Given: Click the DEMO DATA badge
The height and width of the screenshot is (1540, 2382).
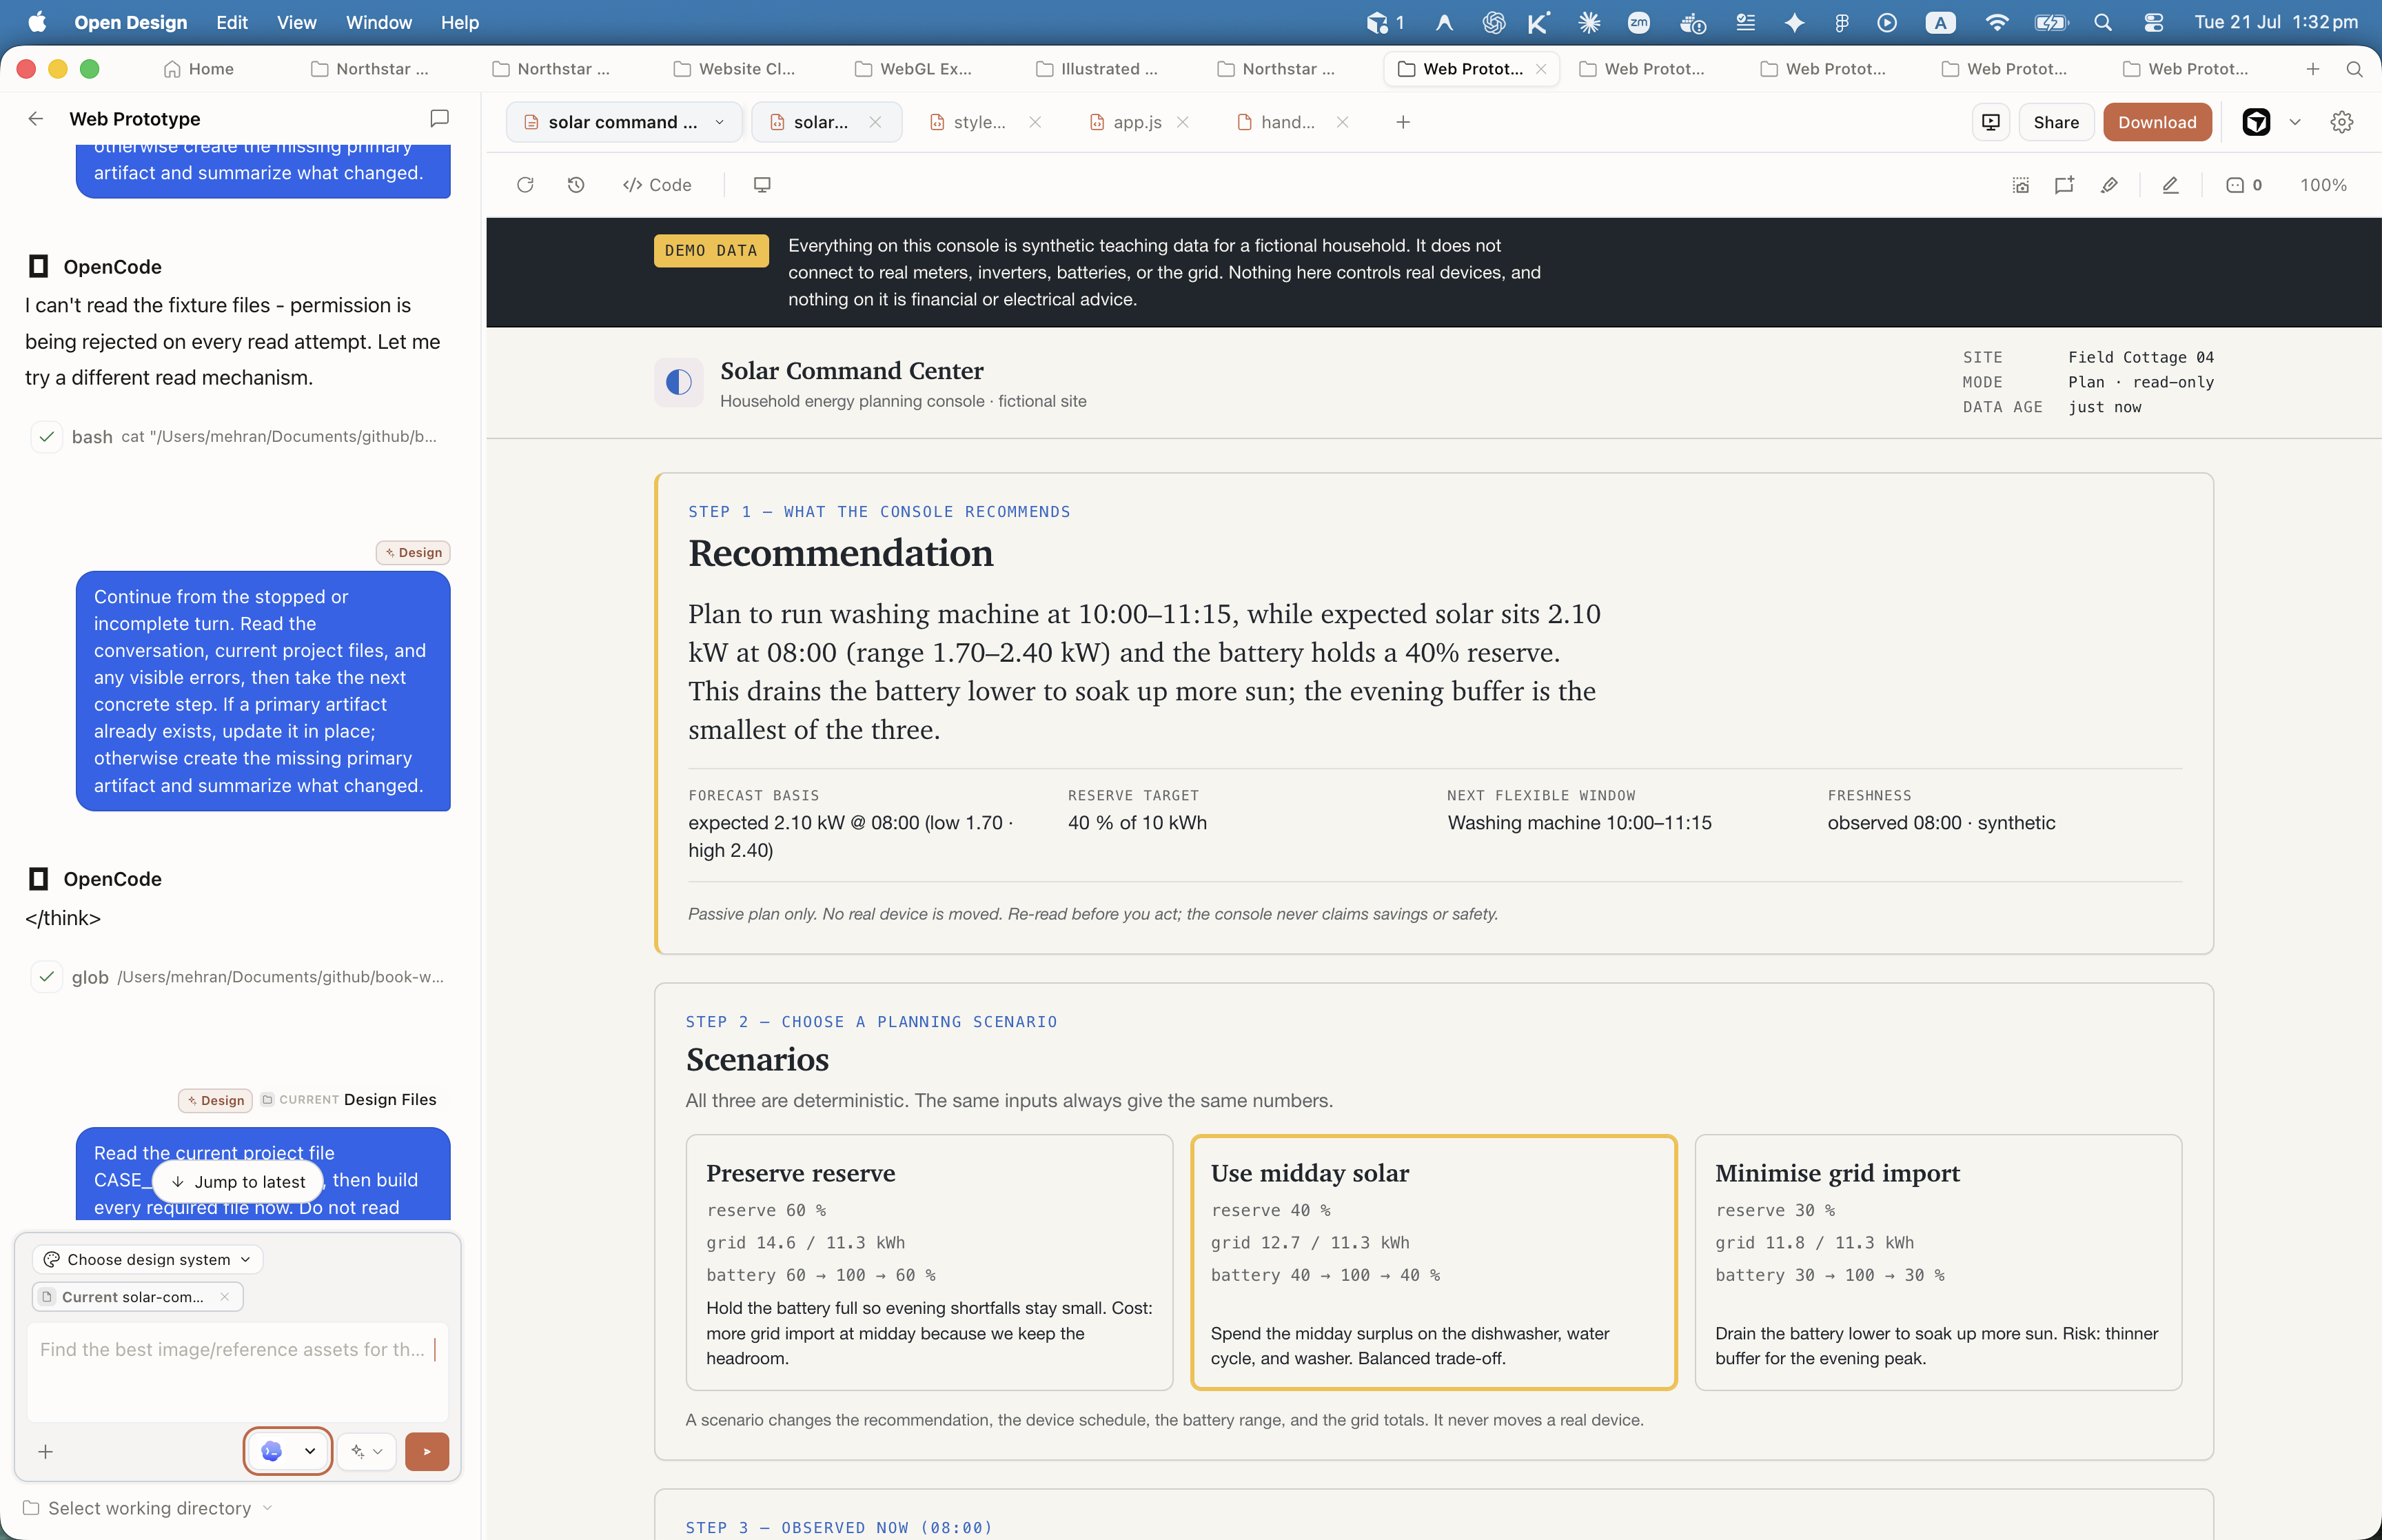Looking at the screenshot, I should (x=711, y=251).
